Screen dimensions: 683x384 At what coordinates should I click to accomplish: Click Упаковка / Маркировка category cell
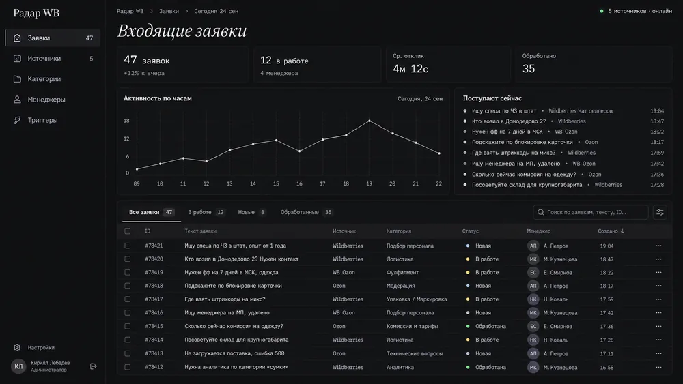(417, 299)
